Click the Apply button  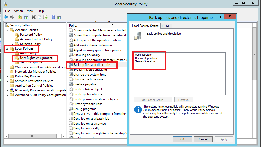(x=224, y=139)
